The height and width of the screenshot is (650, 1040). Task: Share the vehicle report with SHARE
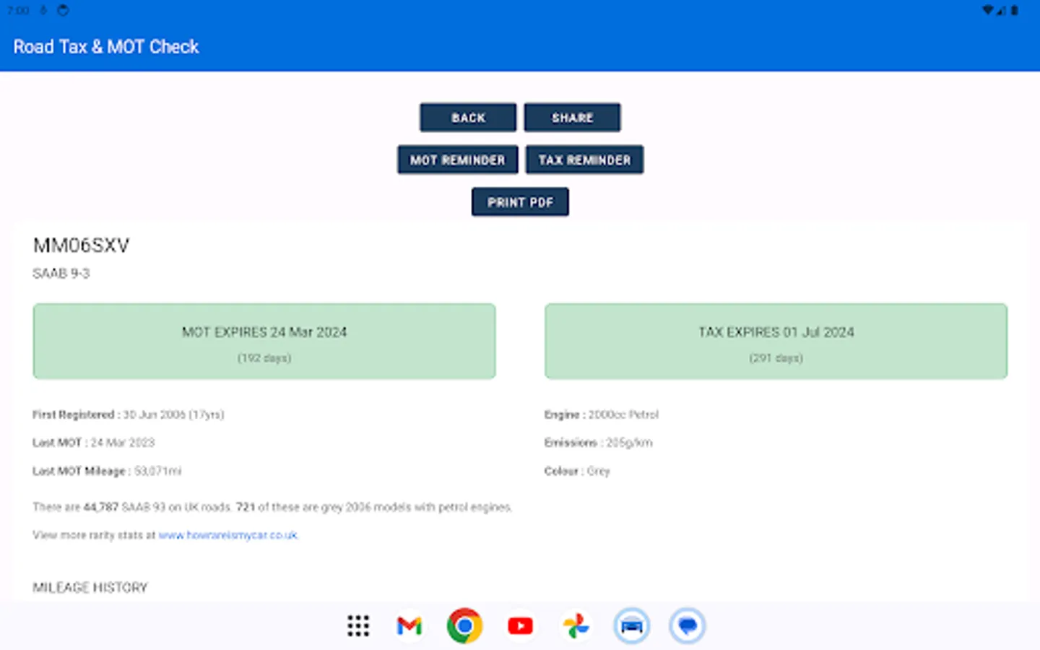pos(572,117)
